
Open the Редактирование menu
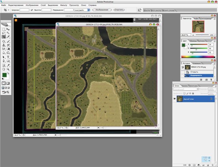tap(16, 5)
